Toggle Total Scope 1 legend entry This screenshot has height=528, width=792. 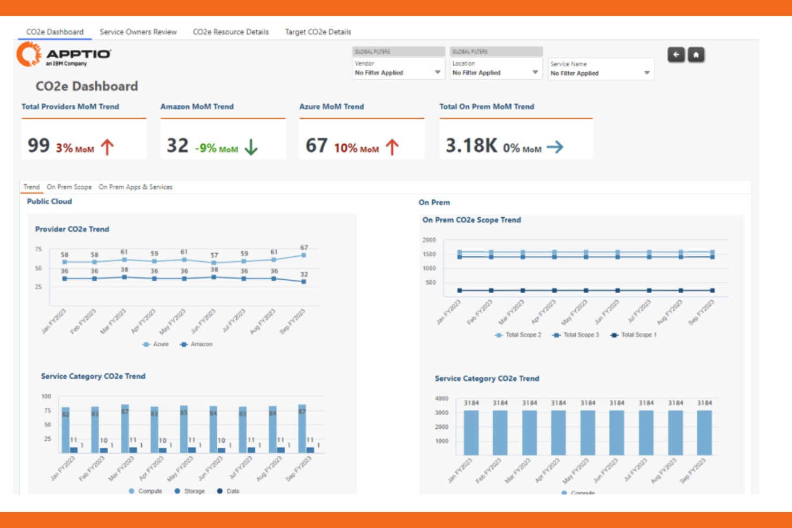[x=634, y=335]
